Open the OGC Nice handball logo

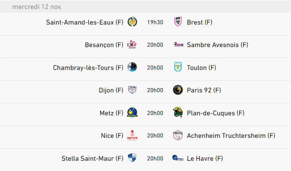coord(132,135)
